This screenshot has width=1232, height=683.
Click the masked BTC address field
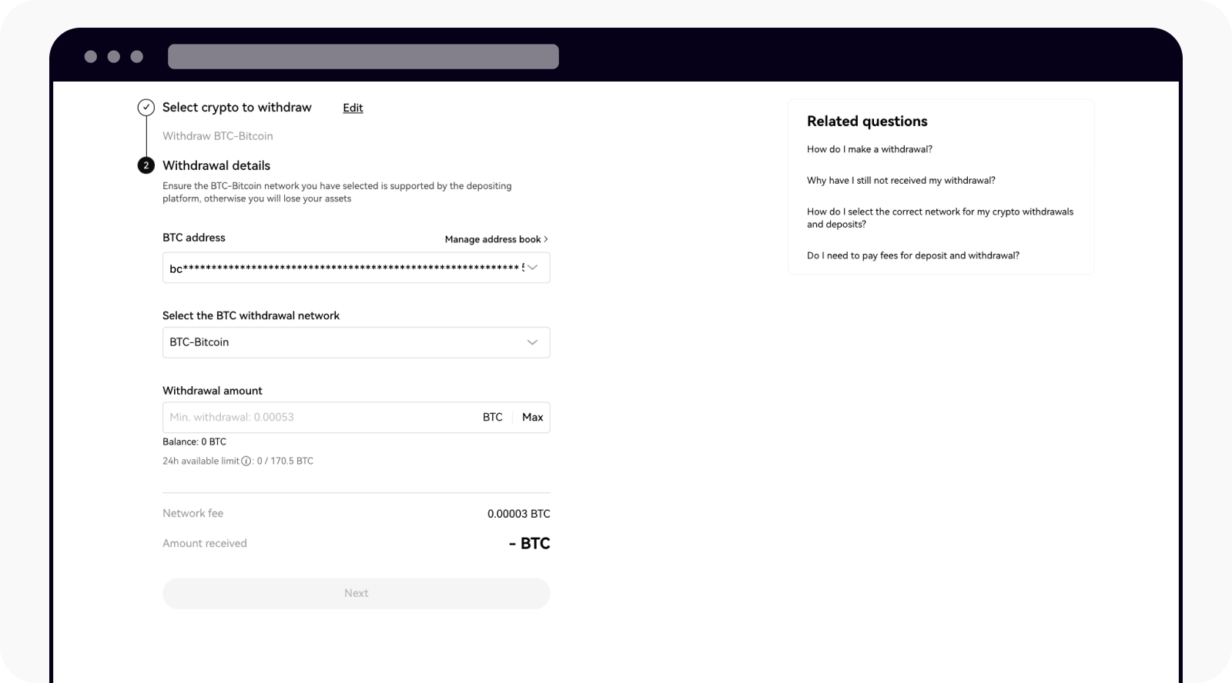[356, 268]
